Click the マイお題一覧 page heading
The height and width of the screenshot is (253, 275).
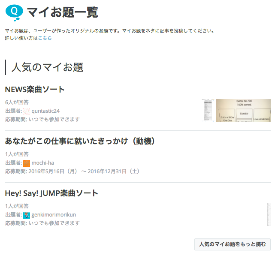point(63,12)
